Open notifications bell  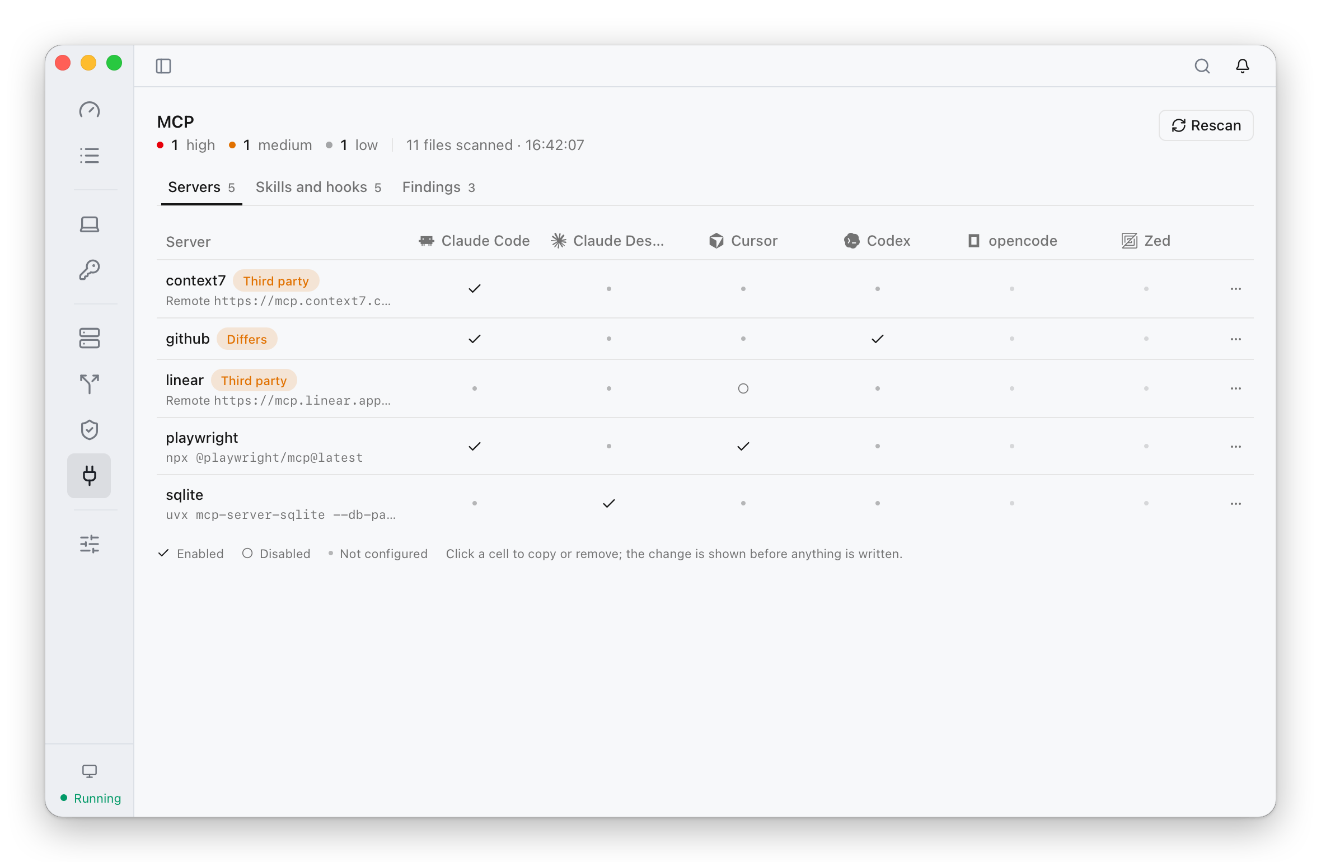click(x=1243, y=66)
